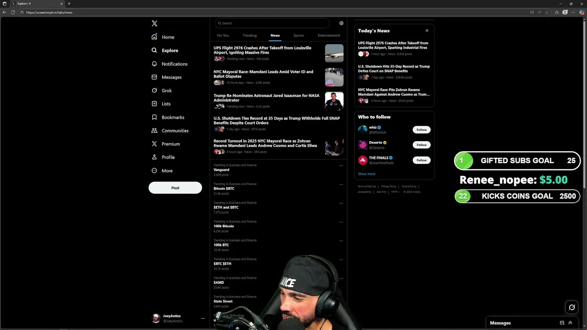The width and height of the screenshot is (587, 330).
Task: Close the Explore / X browser tab
Action: [61, 4]
